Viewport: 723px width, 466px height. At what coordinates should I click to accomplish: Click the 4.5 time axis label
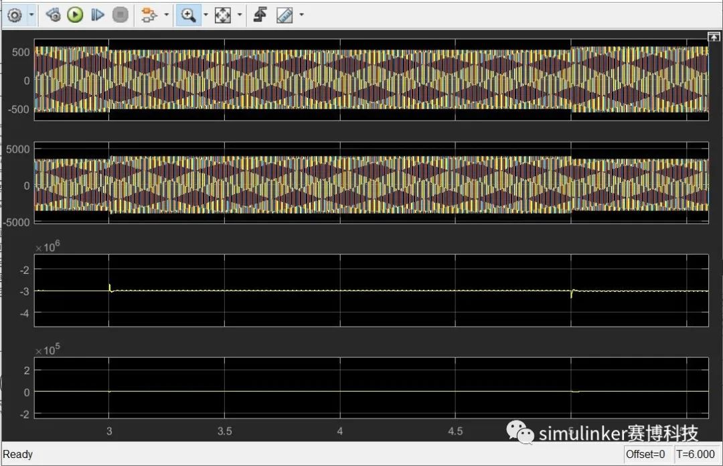click(455, 431)
